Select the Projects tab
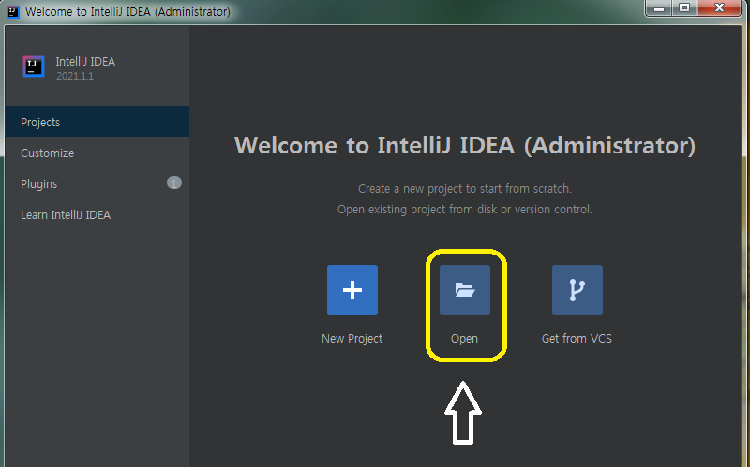This screenshot has width=750, height=467. pyautogui.click(x=97, y=122)
